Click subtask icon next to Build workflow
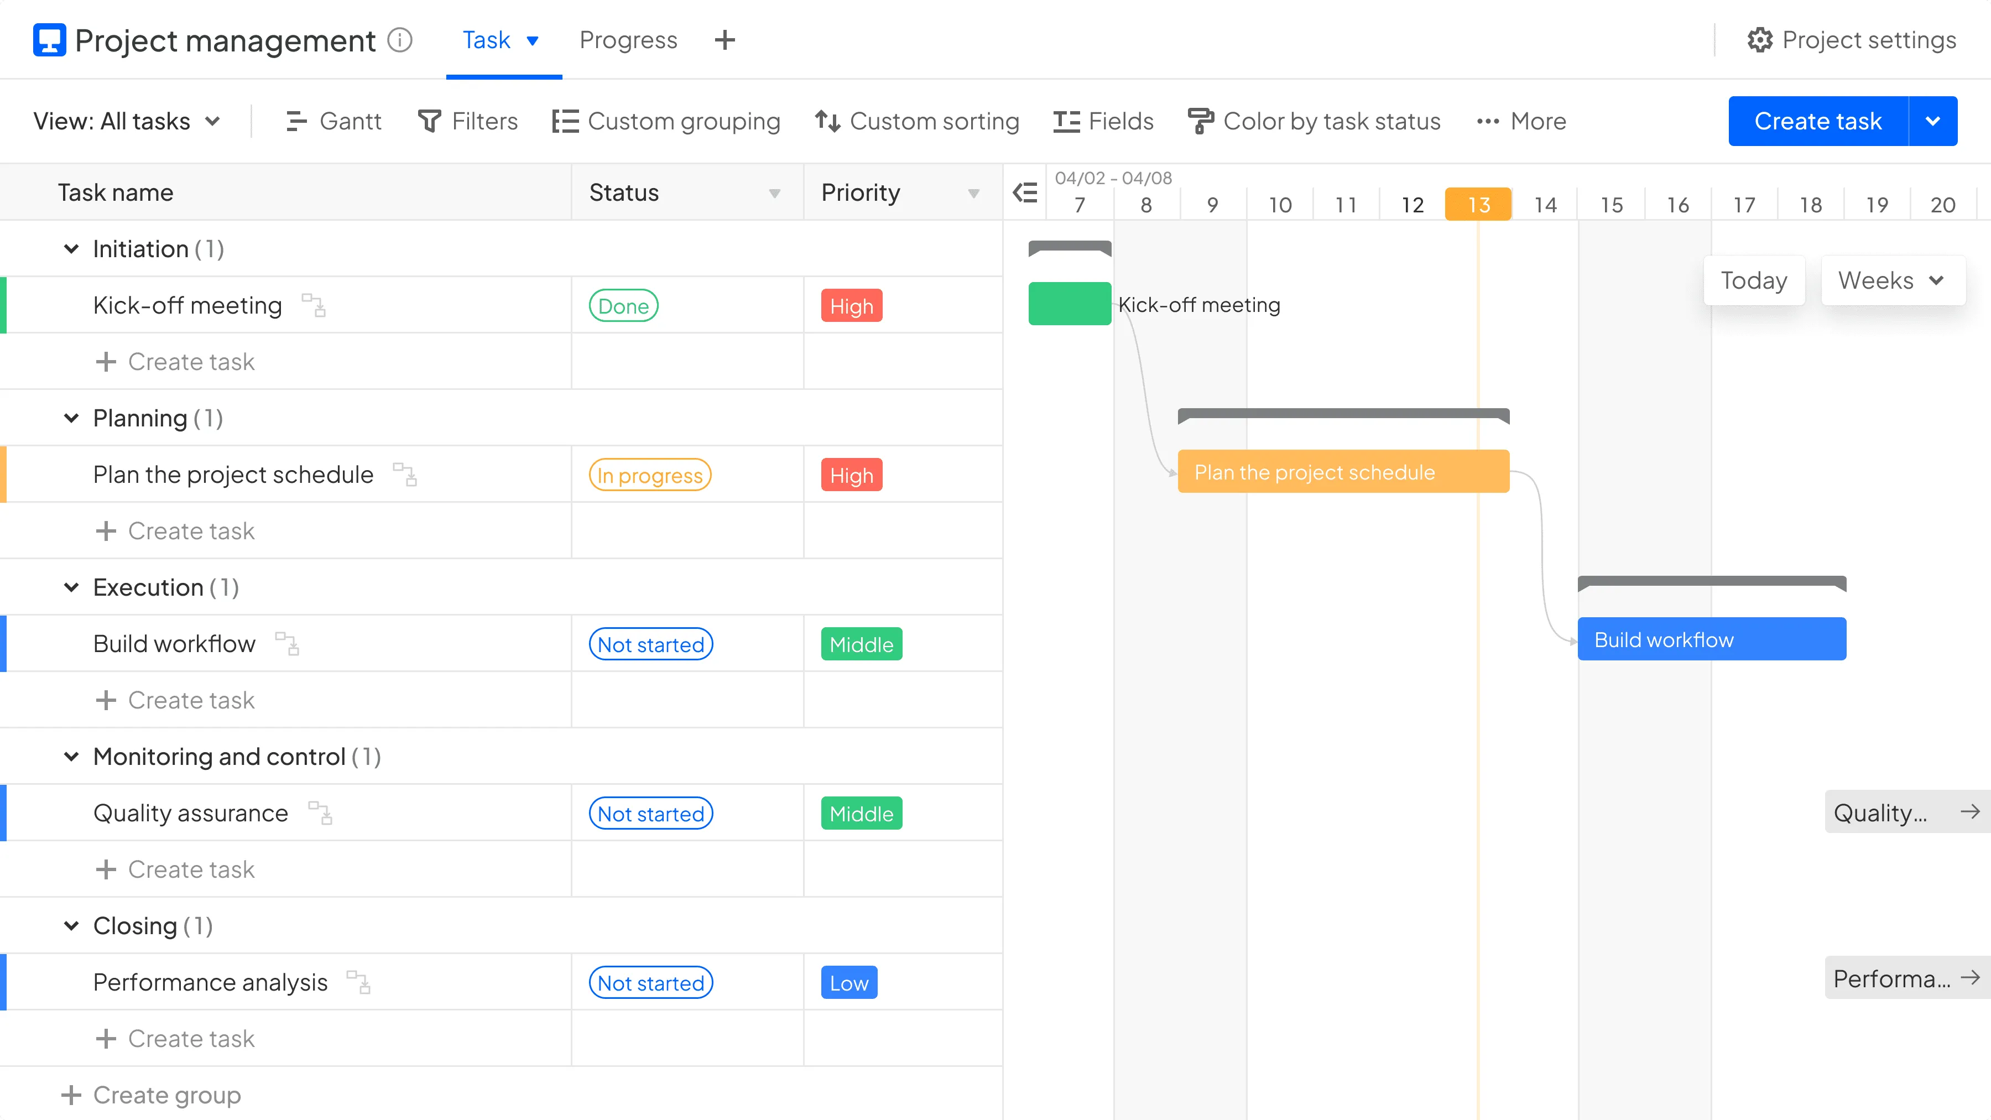The image size is (1991, 1120). tap(288, 644)
